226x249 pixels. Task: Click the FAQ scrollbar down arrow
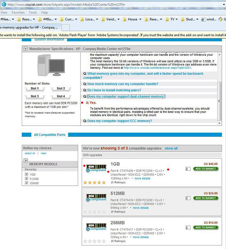tap(219, 123)
